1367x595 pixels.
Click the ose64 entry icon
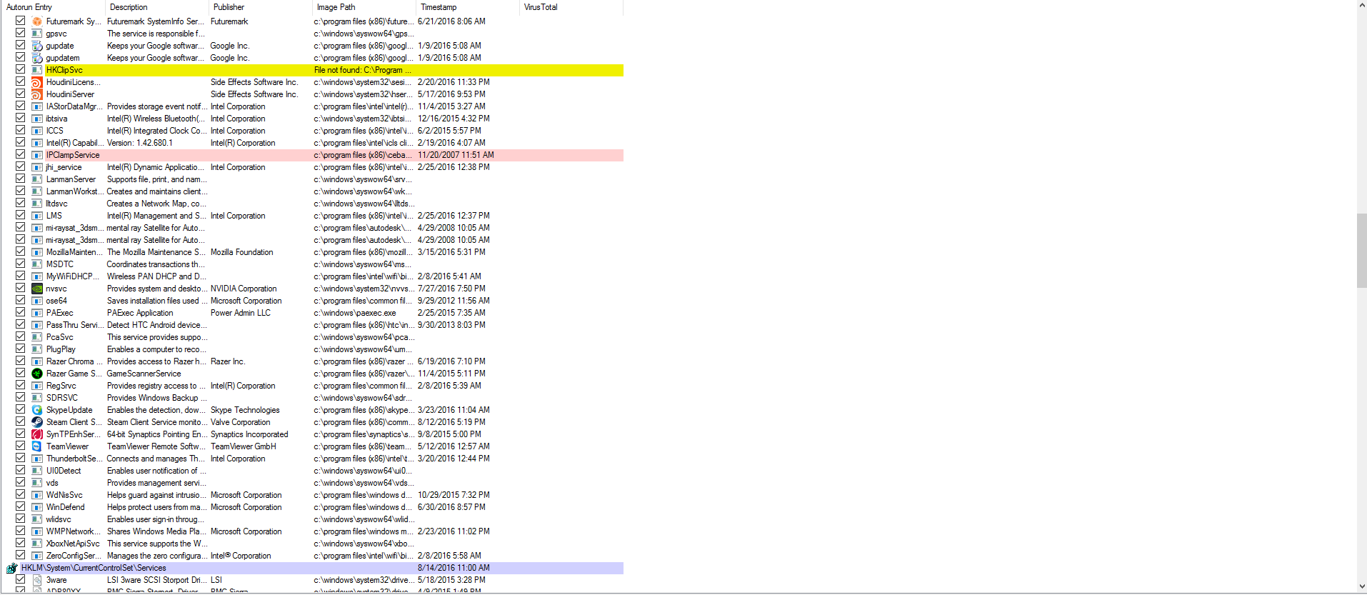pyautogui.click(x=37, y=301)
